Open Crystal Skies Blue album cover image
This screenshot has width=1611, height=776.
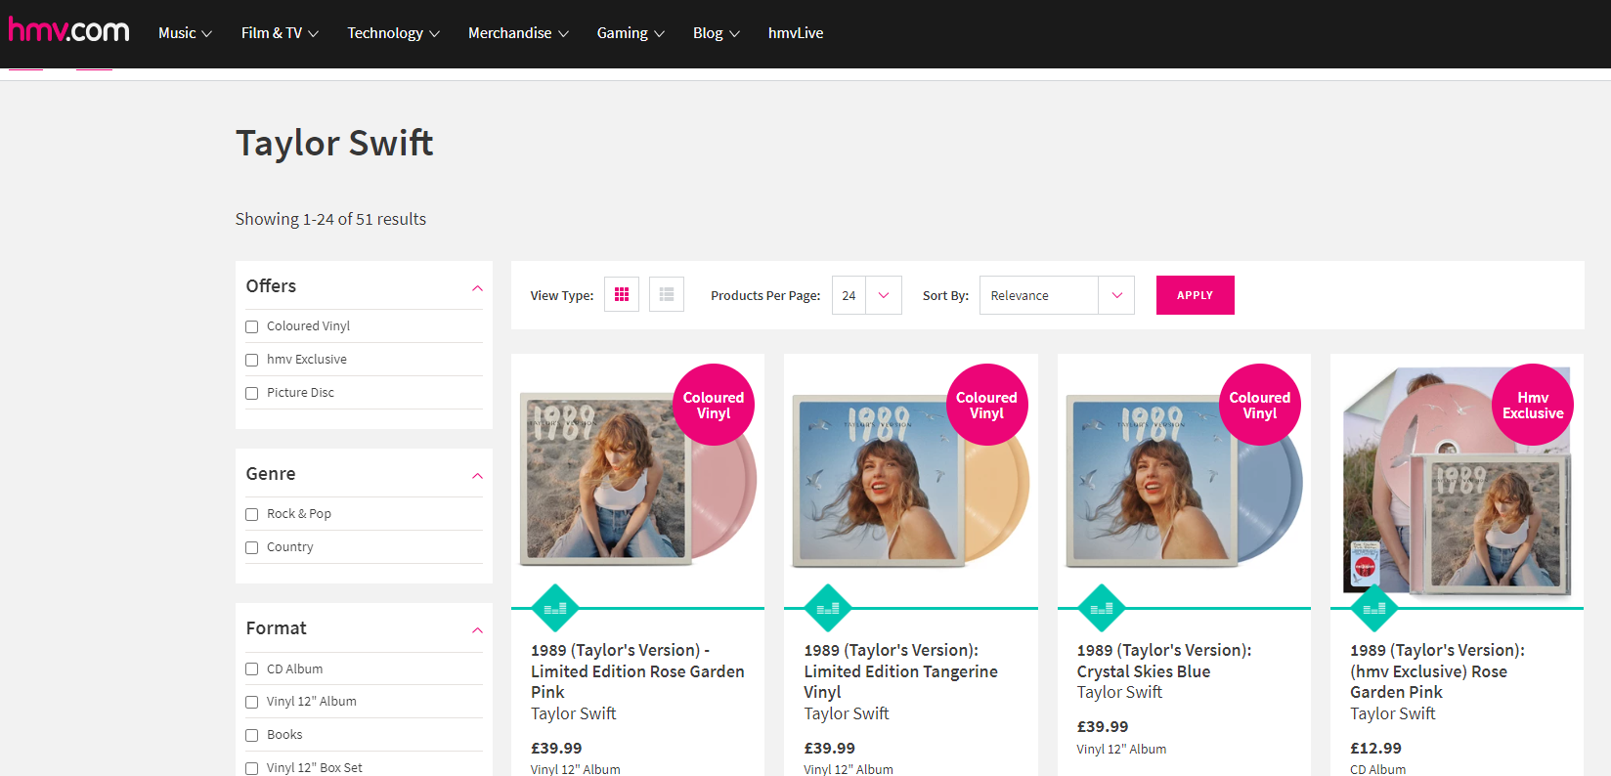click(x=1184, y=481)
